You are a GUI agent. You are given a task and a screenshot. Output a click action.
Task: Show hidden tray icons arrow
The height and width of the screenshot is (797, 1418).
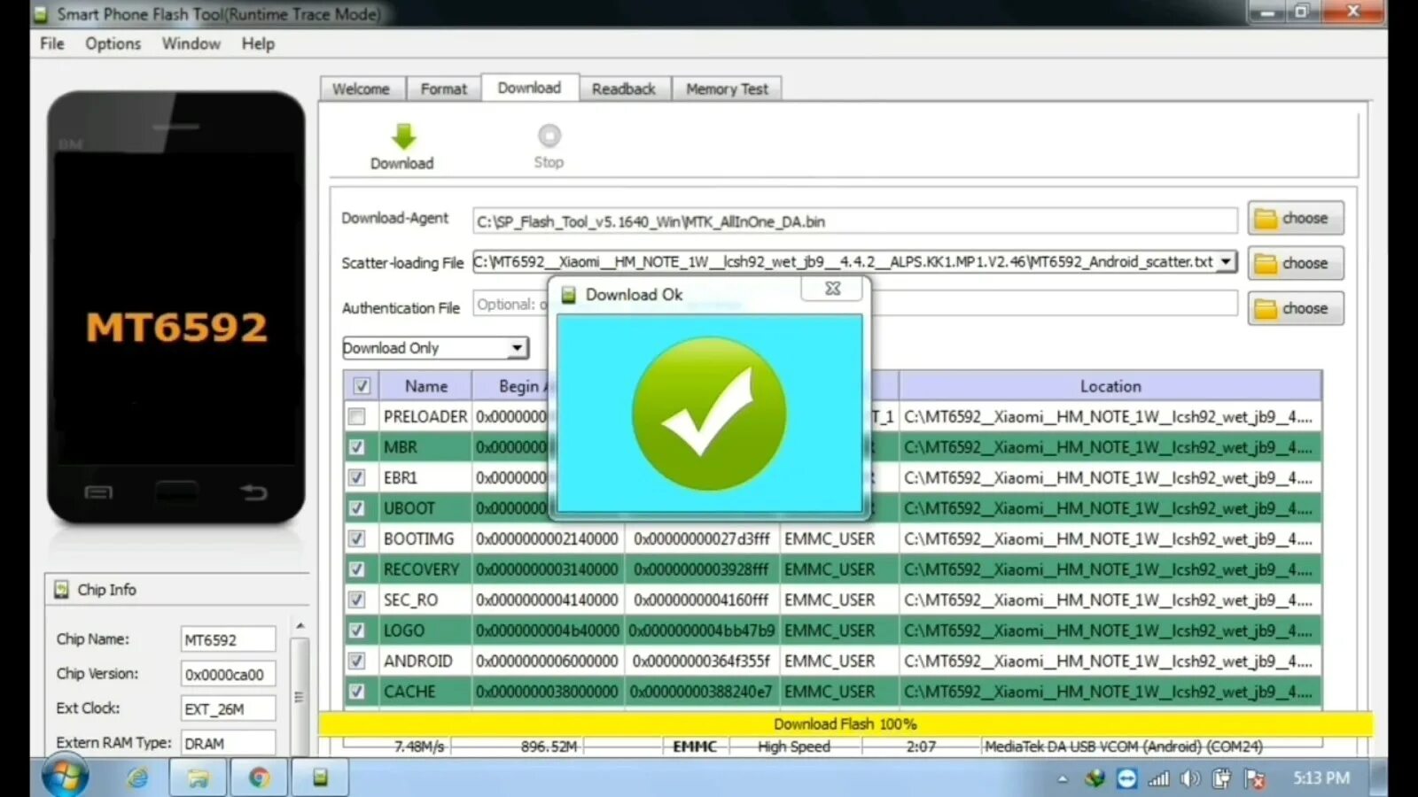click(1063, 779)
